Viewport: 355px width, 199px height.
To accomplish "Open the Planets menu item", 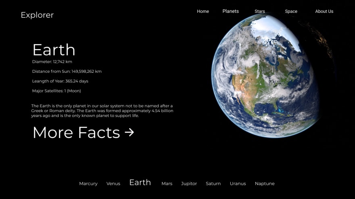I will click(x=230, y=11).
